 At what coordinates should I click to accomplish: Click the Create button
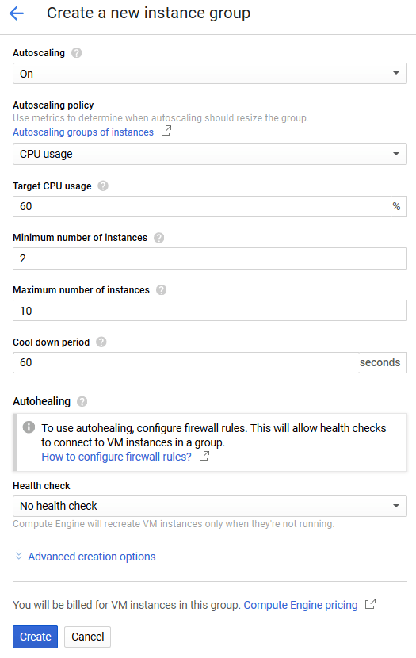tap(35, 637)
